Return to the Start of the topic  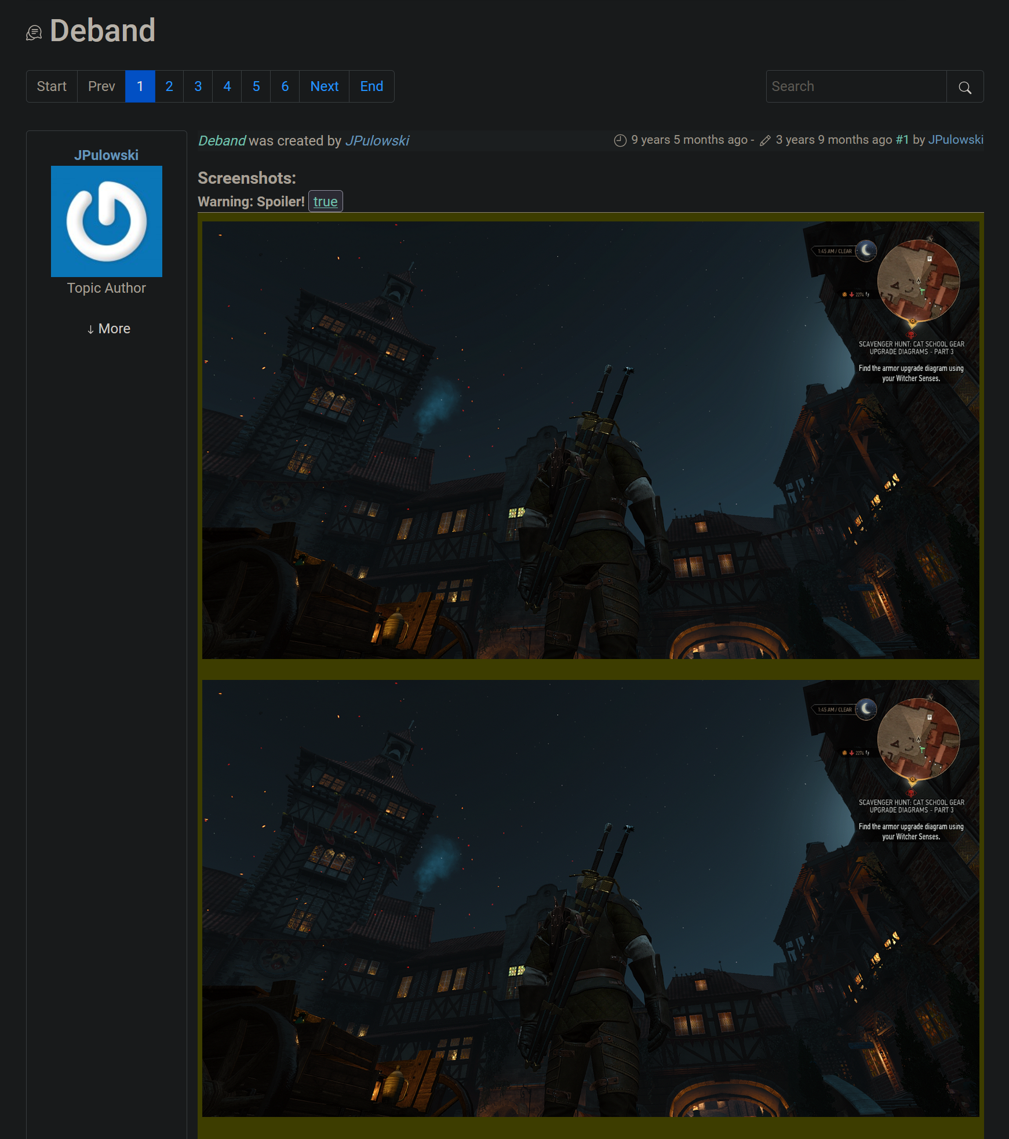coord(52,86)
